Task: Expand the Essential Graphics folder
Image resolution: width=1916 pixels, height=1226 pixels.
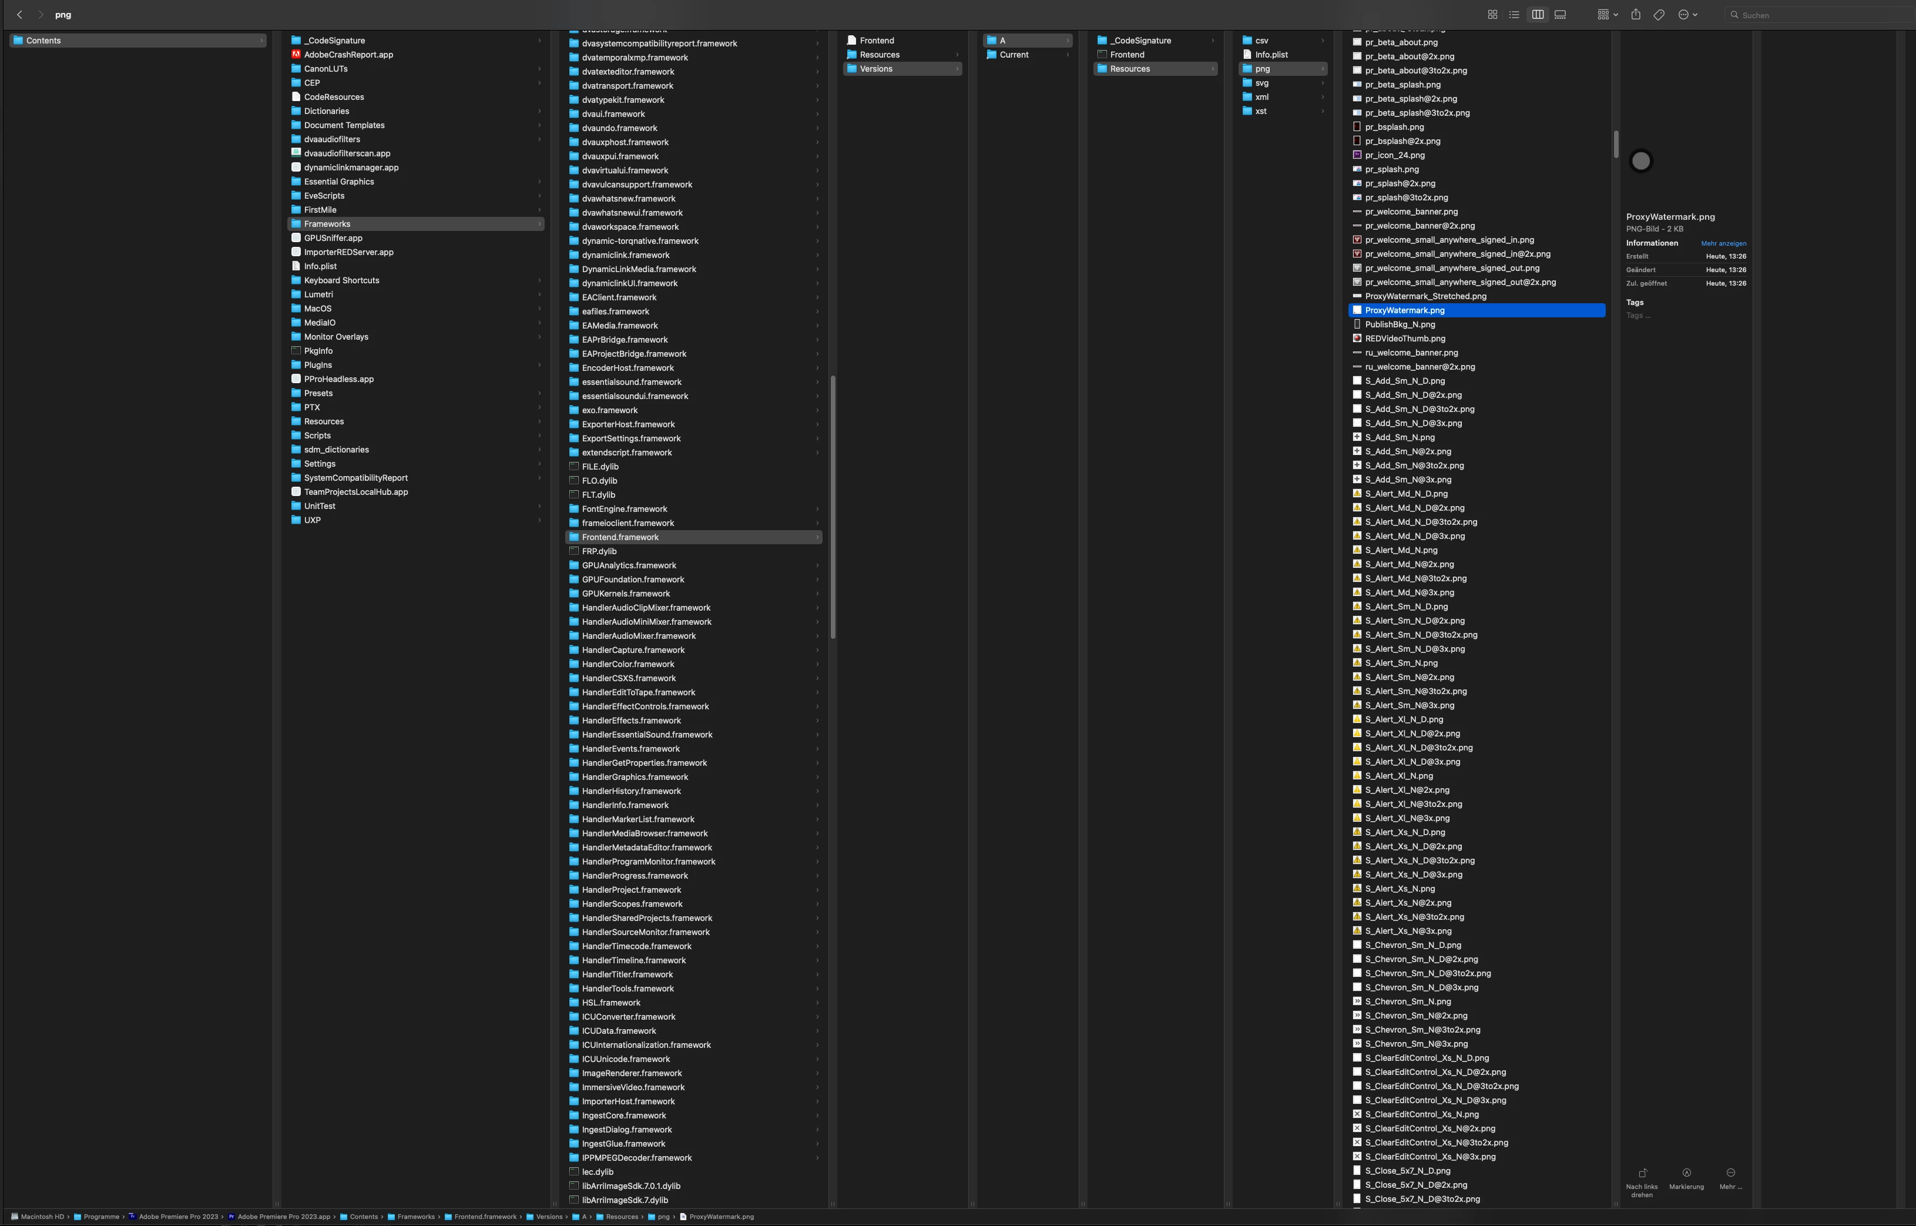Action: click(x=339, y=182)
